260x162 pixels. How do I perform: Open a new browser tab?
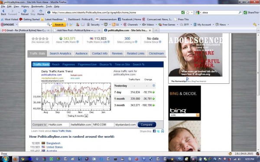[x=156, y=30]
